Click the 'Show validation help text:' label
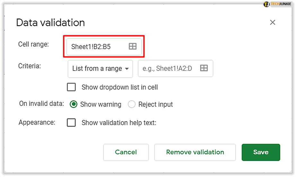Screen dimensions: 296x177 point(119,122)
